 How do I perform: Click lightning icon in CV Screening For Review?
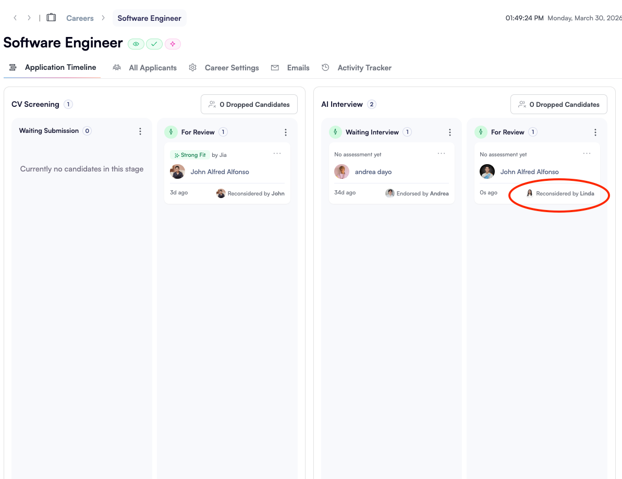coord(171,132)
